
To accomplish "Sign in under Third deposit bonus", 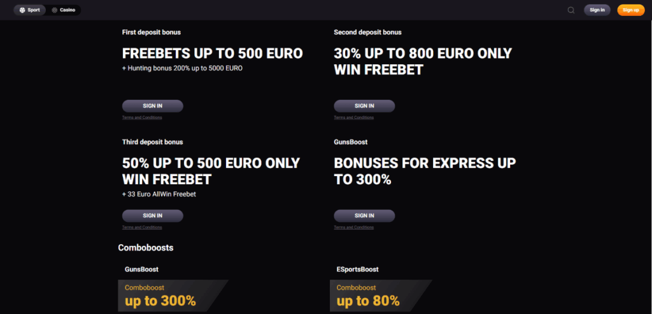I will 152,215.
